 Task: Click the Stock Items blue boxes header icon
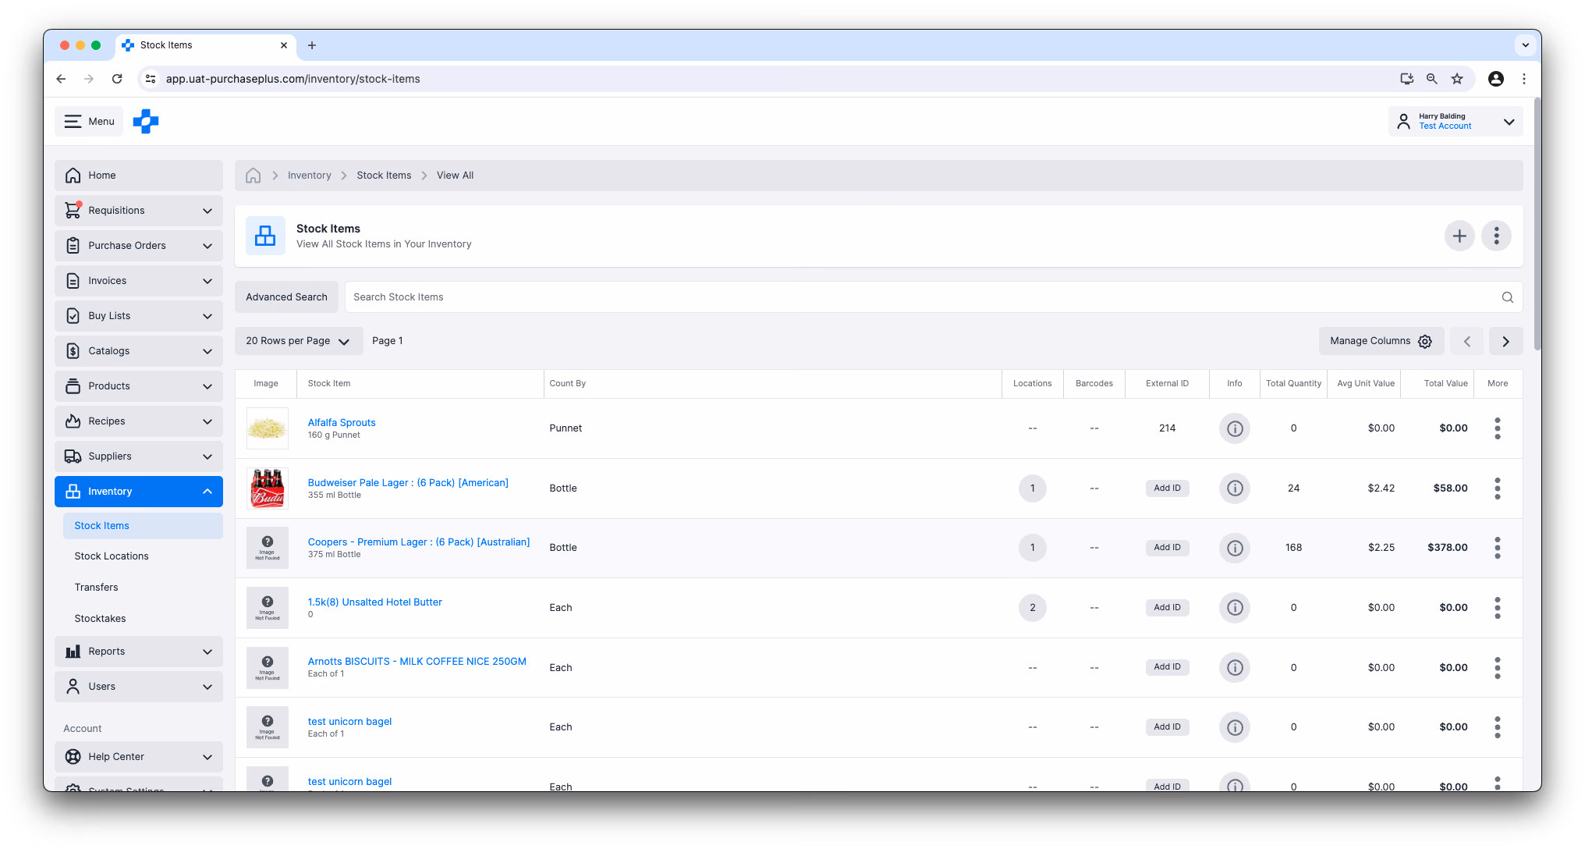[265, 236]
